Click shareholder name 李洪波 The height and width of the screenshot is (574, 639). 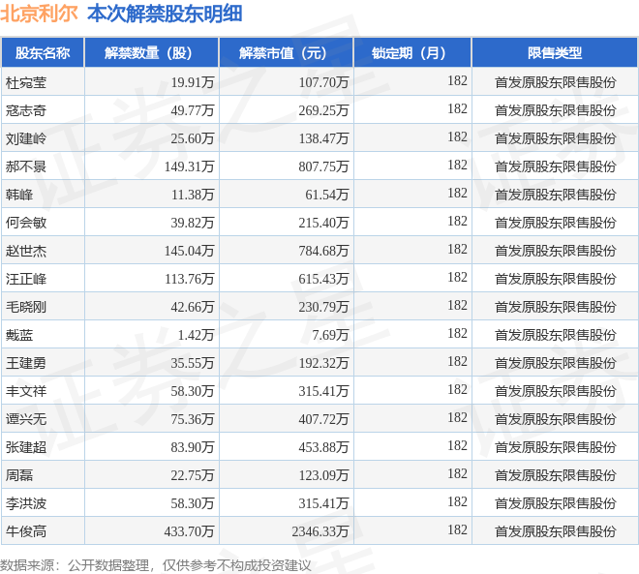[26, 503]
